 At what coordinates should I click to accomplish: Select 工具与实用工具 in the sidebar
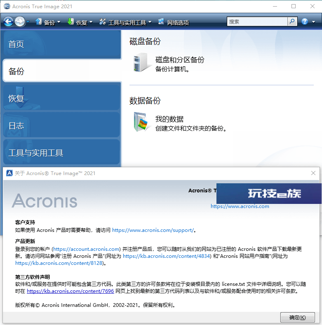click(62, 152)
